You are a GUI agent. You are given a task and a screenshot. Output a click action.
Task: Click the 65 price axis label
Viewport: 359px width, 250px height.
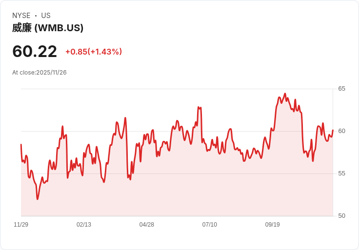(x=341, y=89)
